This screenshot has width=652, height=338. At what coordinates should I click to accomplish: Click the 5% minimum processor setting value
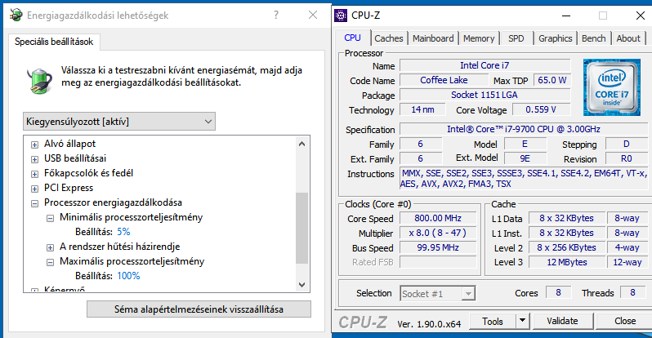point(123,232)
